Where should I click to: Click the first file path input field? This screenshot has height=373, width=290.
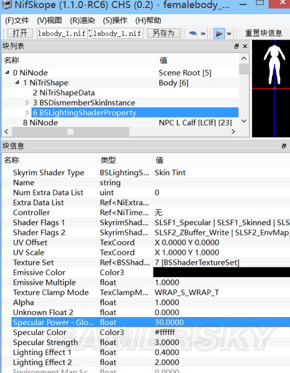coord(62,33)
